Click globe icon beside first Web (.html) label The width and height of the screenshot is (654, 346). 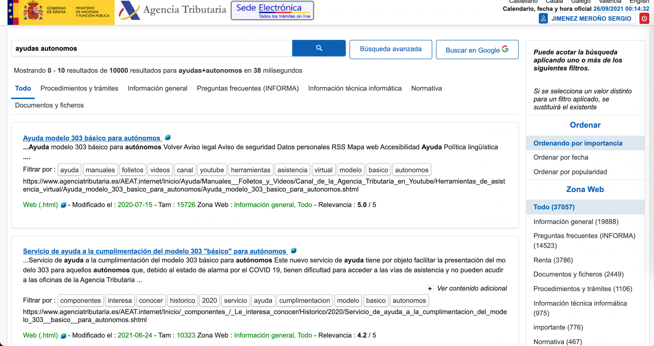(x=63, y=205)
